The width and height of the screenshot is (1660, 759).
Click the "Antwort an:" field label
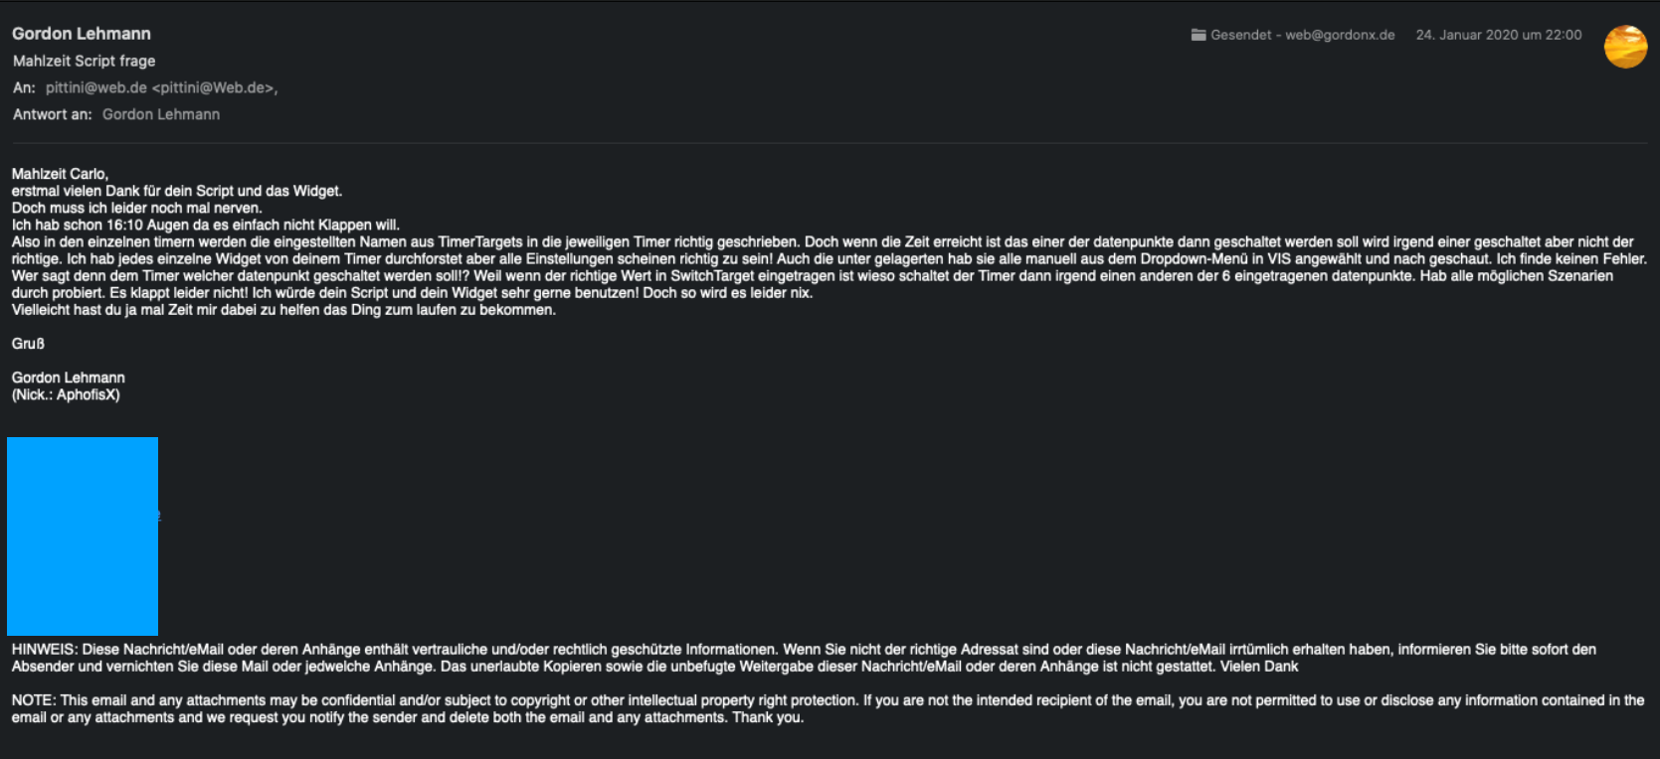(52, 114)
